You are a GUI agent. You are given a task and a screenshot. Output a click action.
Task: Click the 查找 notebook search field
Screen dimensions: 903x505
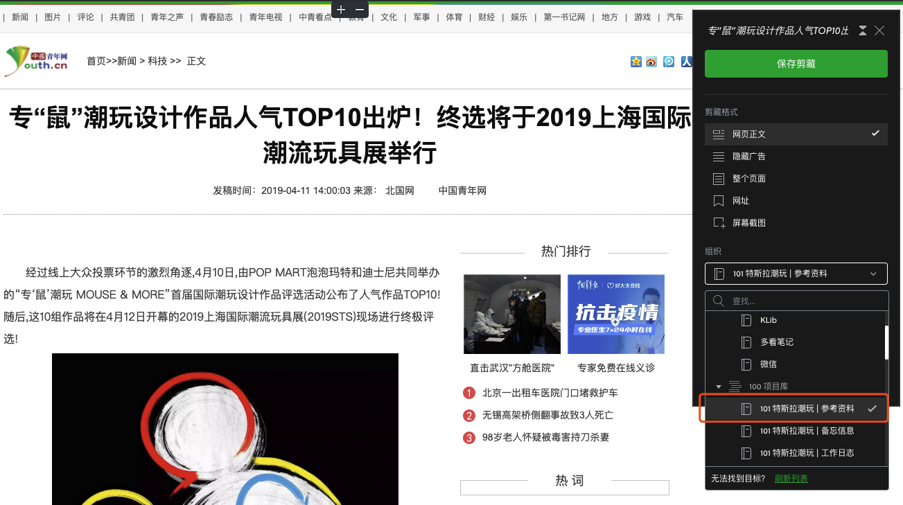click(x=796, y=301)
